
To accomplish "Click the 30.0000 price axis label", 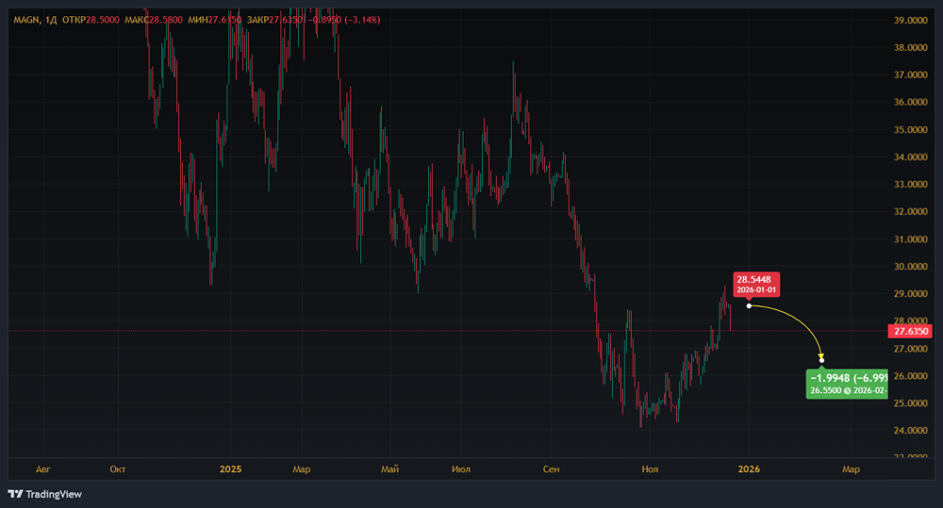I will [911, 267].
